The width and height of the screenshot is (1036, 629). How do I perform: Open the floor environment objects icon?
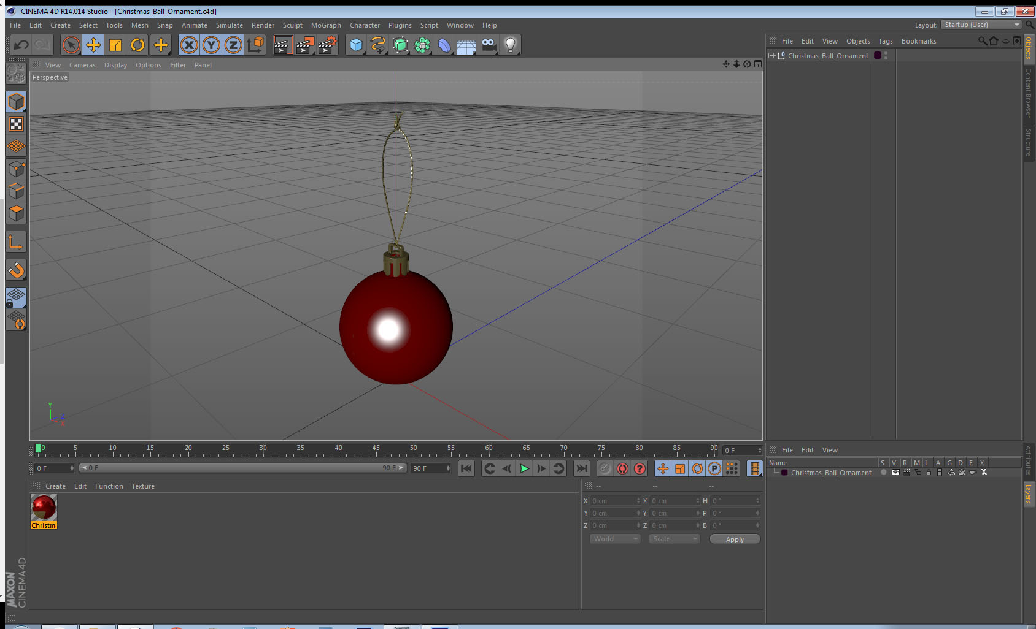(466, 45)
